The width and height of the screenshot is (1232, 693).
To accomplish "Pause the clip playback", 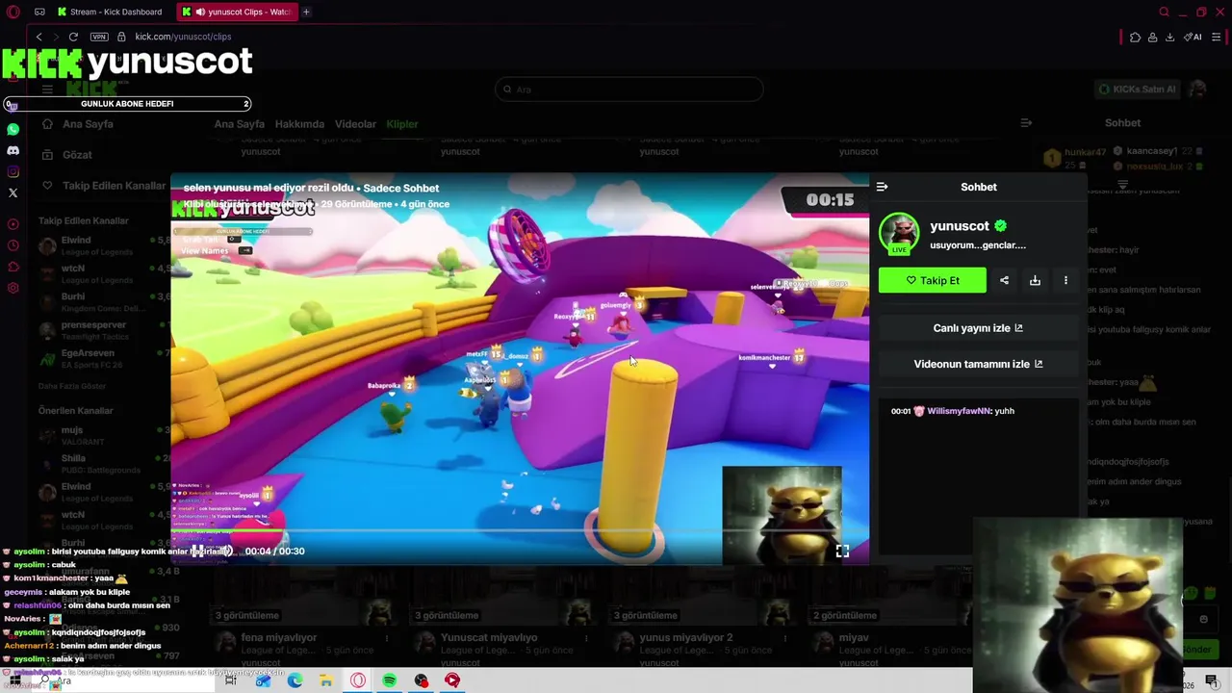I will click(x=197, y=551).
